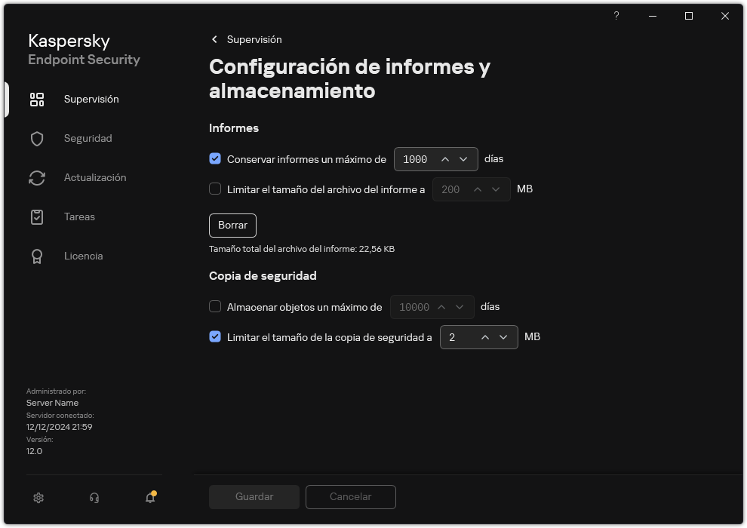Open application settings gear icon
Viewport: 747px width, 528px height.
coord(38,498)
